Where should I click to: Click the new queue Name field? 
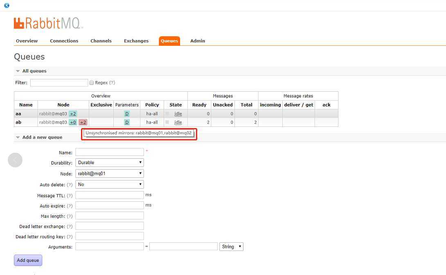tap(110, 152)
